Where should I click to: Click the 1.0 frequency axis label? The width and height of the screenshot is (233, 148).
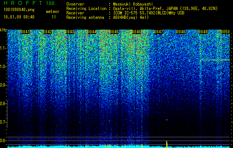tap(3, 67)
